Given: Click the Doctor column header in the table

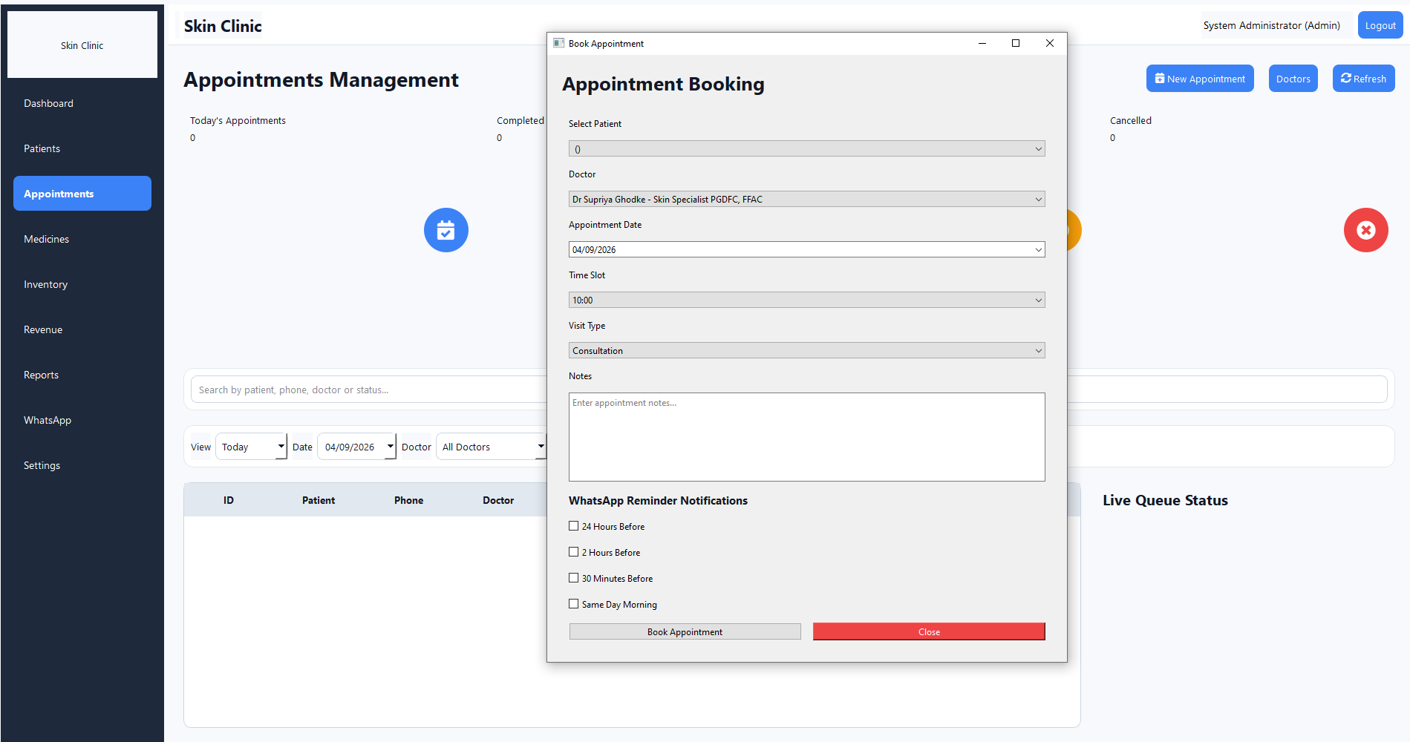Looking at the screenshot, I should tap(498, 500).
